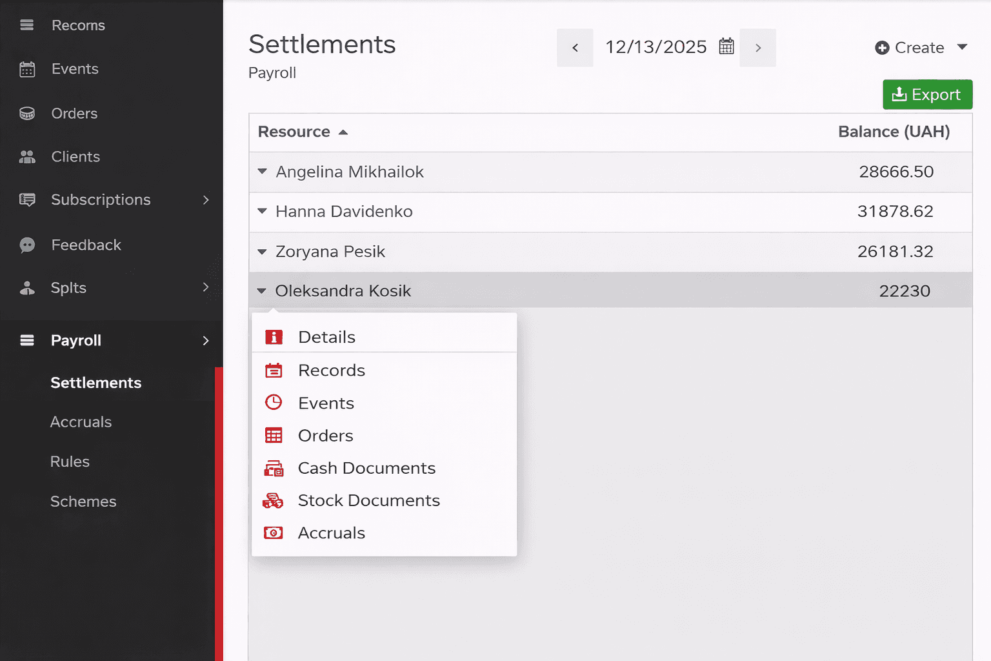Expand the Subscriptions submenu chevron

206,200
